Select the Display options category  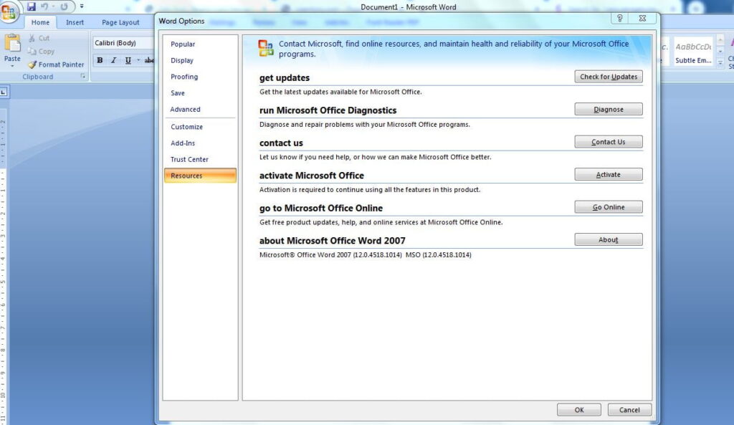[201, 60]
